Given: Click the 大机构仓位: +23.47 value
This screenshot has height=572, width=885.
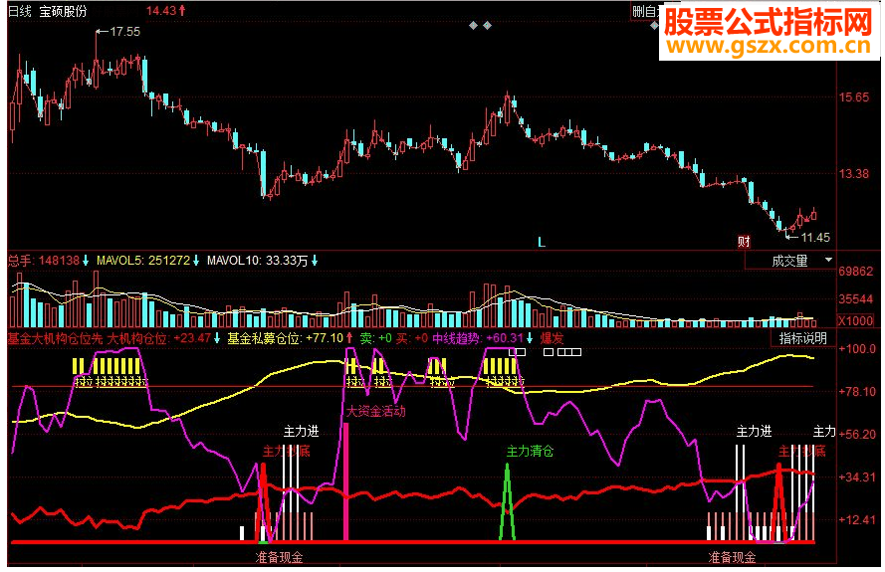Looking at the screenshot, I should point(163,338).
